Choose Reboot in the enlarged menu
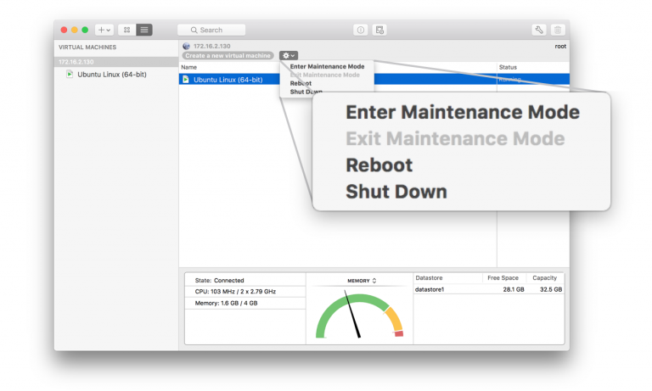 pyautogui.click(x=379, y=165)
